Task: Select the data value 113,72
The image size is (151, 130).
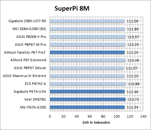Action: tap(133, 99)
